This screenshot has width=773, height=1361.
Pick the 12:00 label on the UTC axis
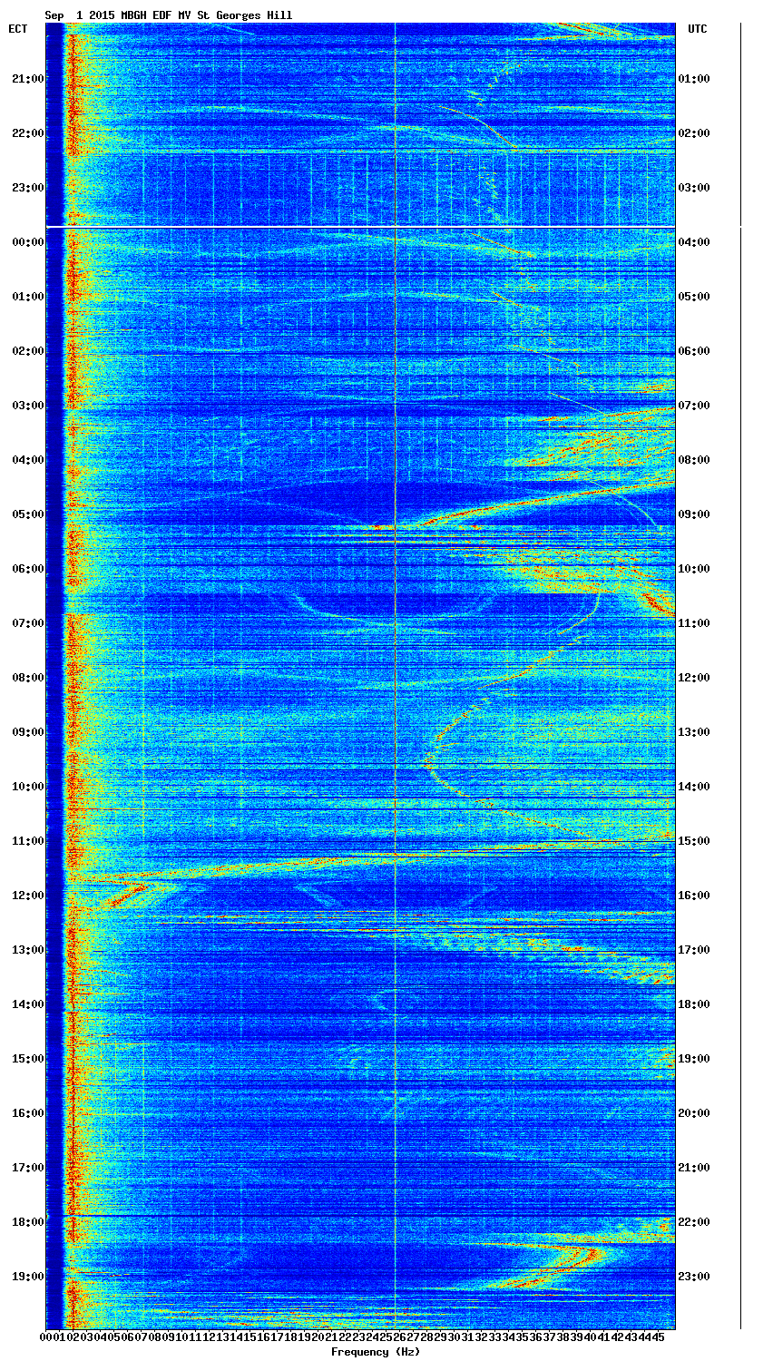694,678
